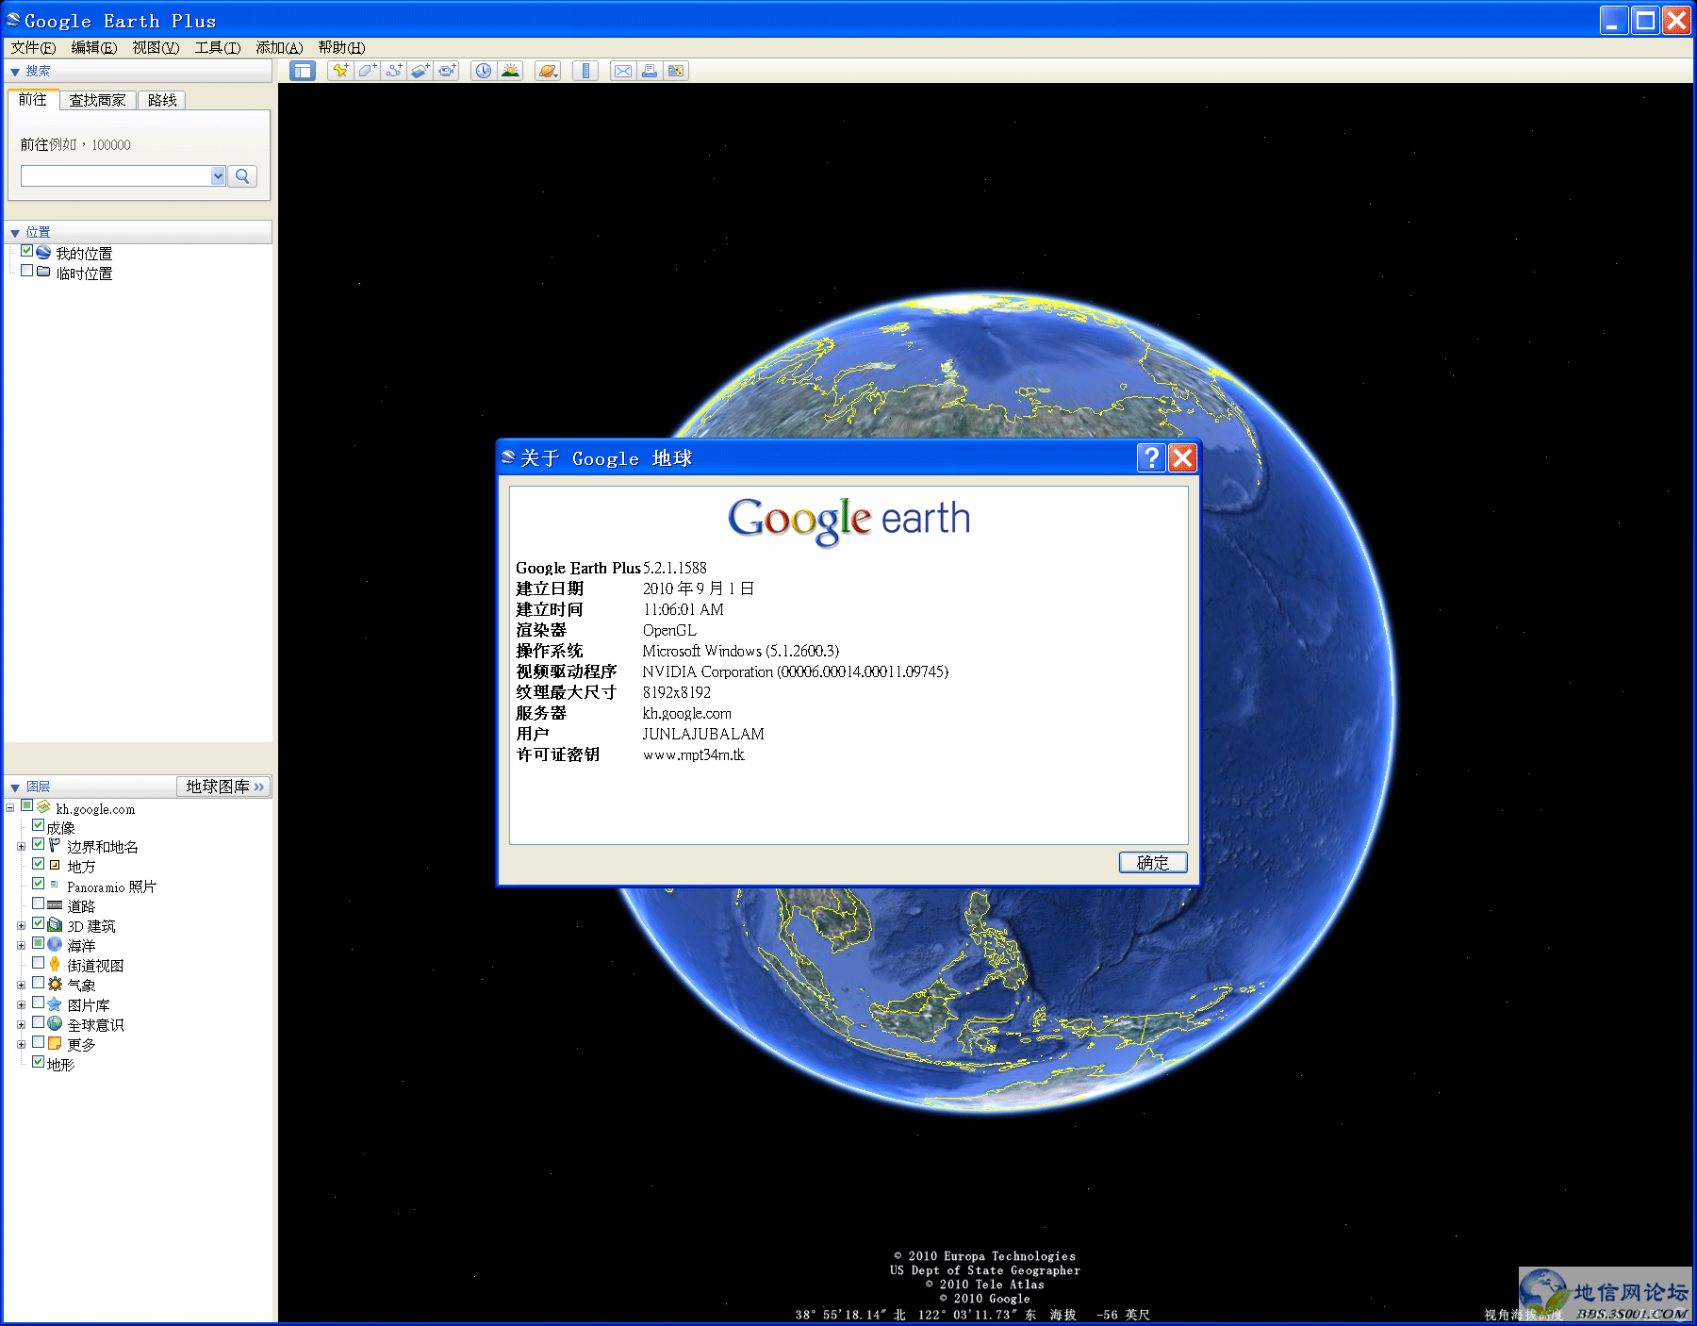Uncheck the 边界和地名 layer checkbox
The height and width of the screenshot is (1326, 1697).
pyautogui.click(x=39, y=845)
